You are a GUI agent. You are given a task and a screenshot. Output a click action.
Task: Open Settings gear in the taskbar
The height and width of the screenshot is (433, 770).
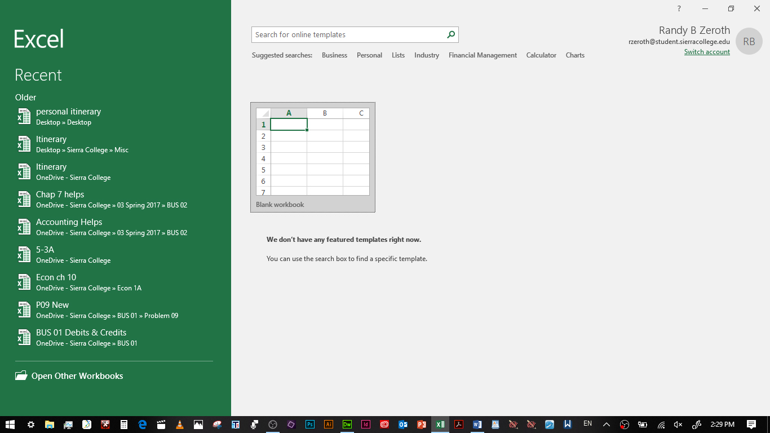click(x=31, y=425)
